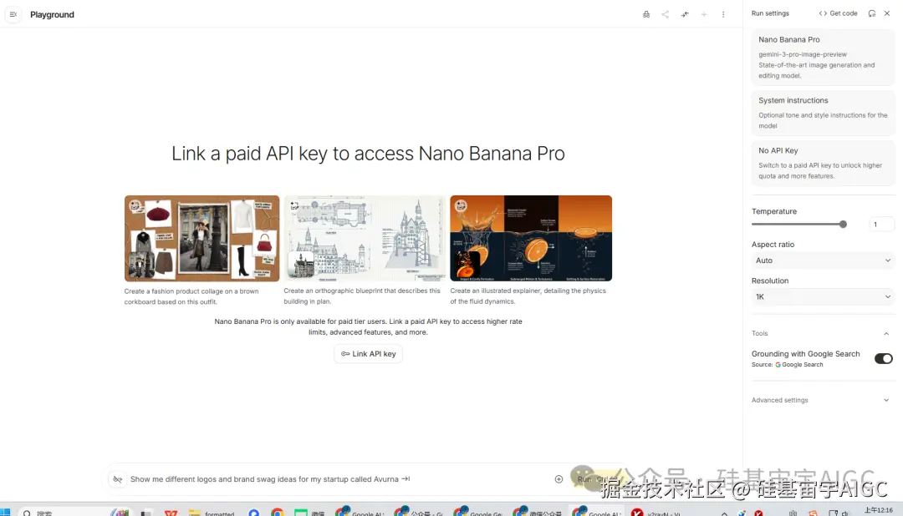Click the Playground title
Image resolution: width=903 pixels, height=516 pixels.
(52, 14)
